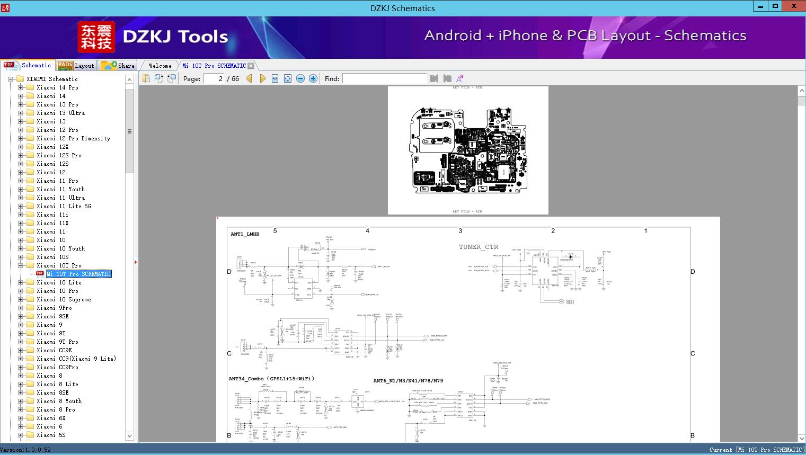Viewport: 806px width, 455px height.
Task: Zoom out with the minus icon
Action: pyautogui.click(x=300, y=78)
